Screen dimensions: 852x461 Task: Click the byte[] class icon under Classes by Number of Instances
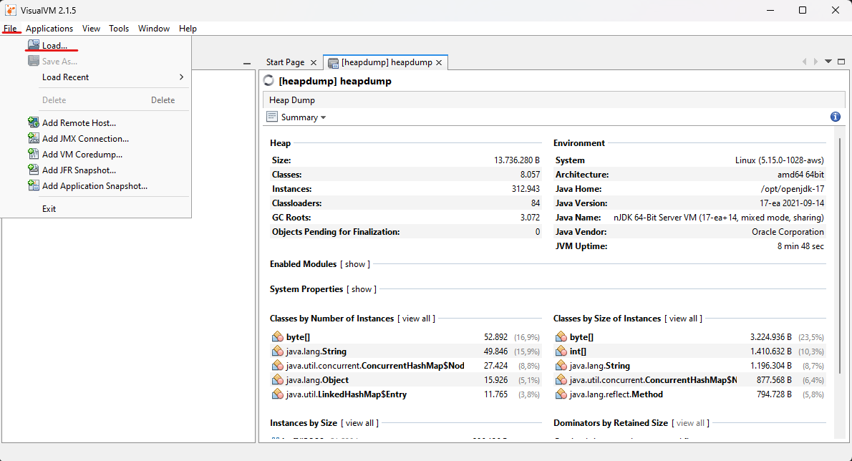click(277, 337)
